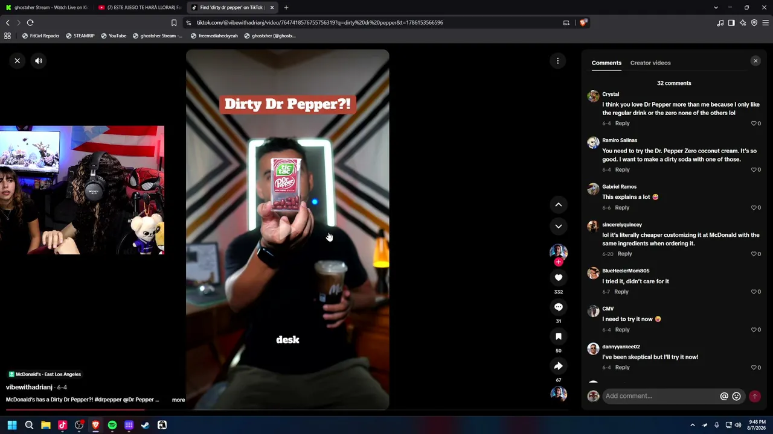Viewport: 773px width, 434px height.
Task: Like Gabriel Ramos's comment
Action: tap(754, 208)
